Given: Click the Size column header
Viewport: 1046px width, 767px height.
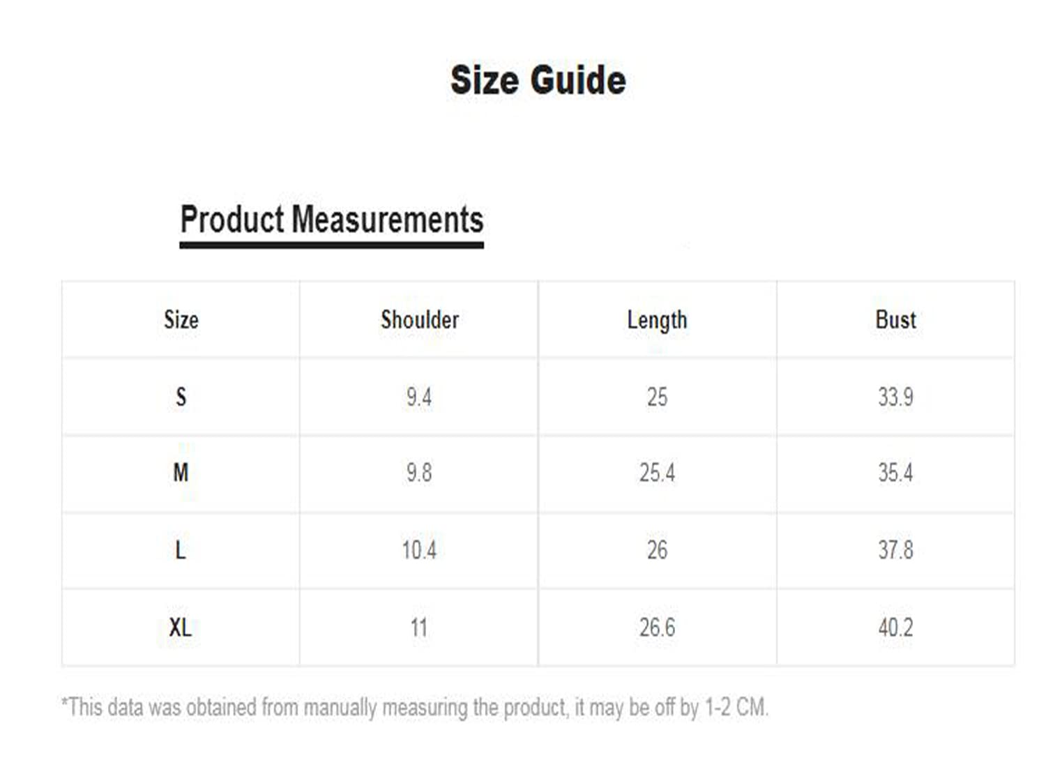Looking at the screenshot, I should 181,320.
